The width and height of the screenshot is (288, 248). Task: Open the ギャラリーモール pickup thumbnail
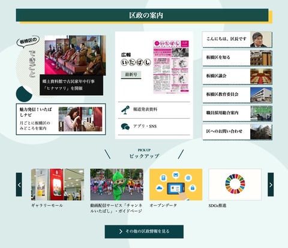tap(58, 185)
